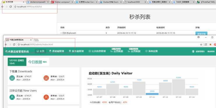Click the green download icon under 下载量 Downloads
Image resolution: width=216 pixels, height=108 pixels.
click(x=12, y=78)
